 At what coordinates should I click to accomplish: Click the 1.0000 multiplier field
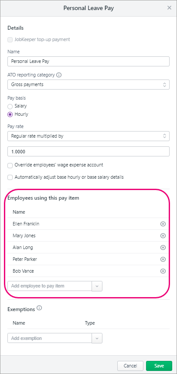(88, 152)
